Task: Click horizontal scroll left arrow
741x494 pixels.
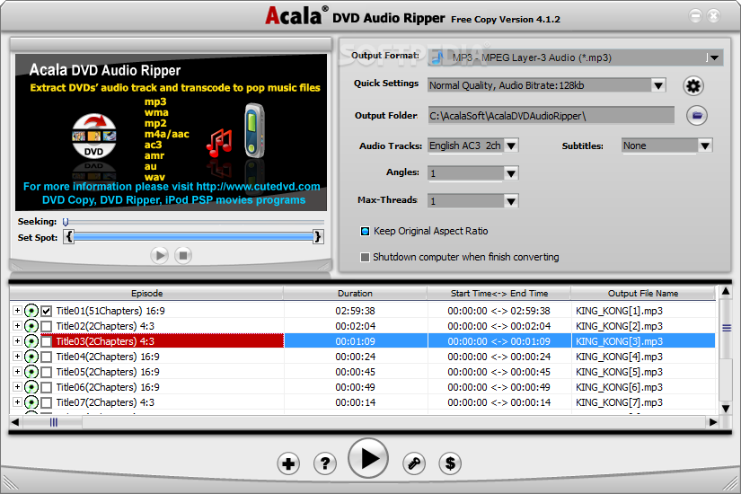Action: coord(15,422)
